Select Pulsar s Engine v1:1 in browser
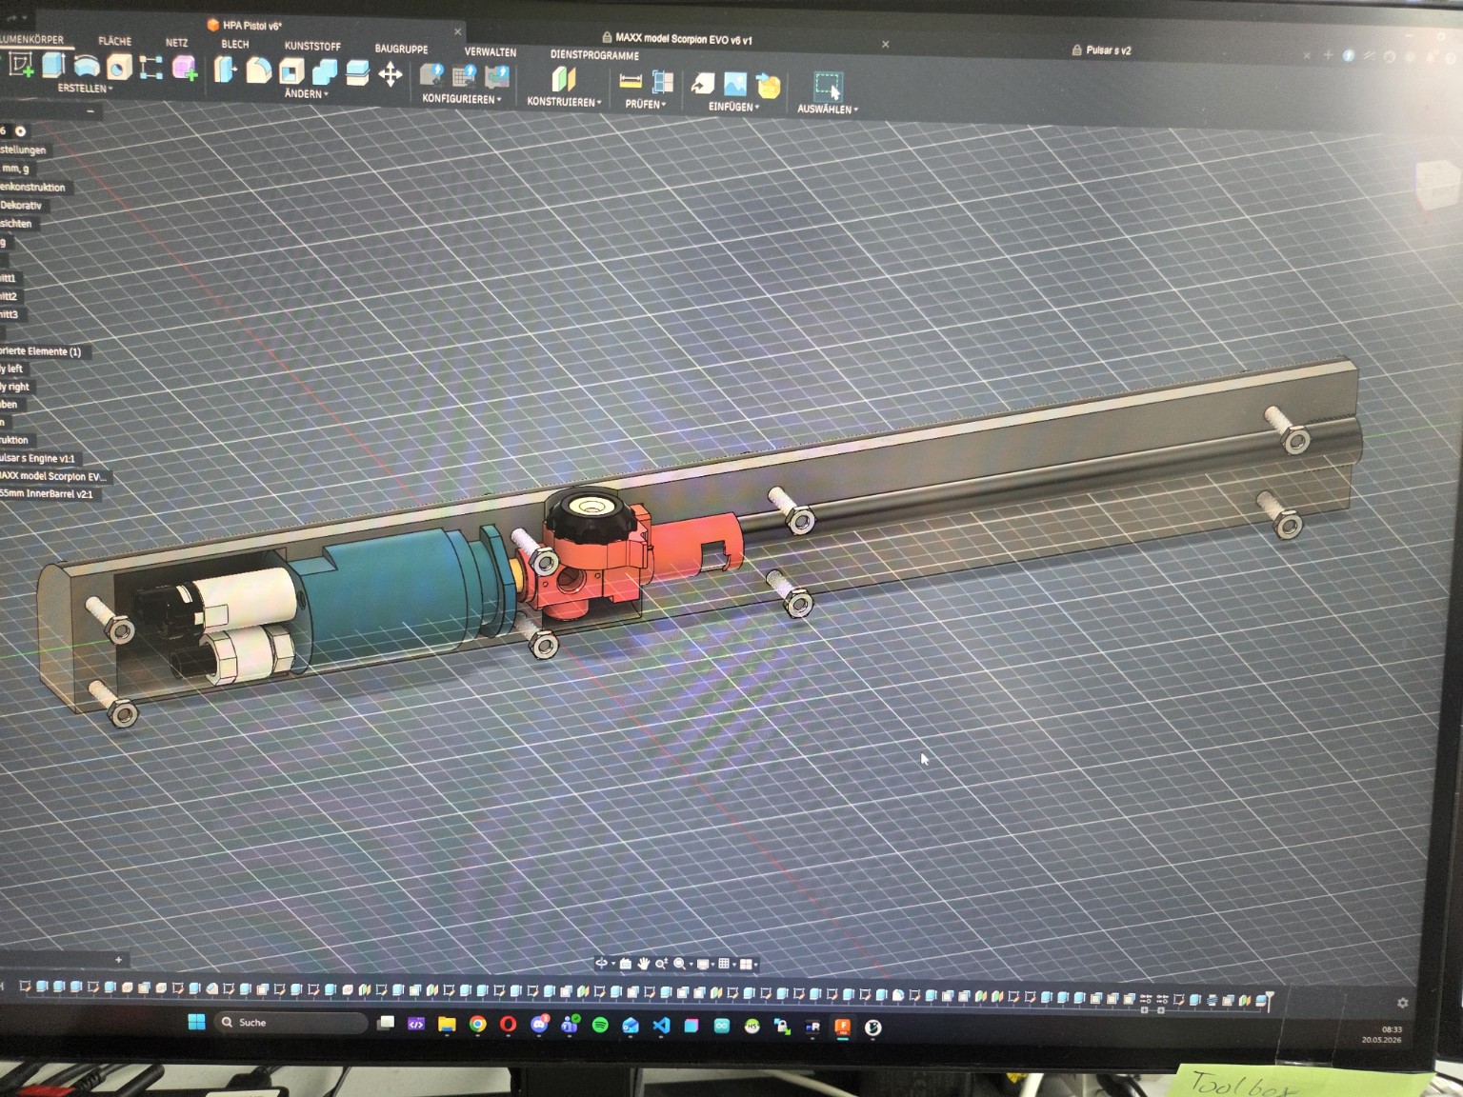The height and width of the screenshot is (1097, 1463). [37, 458]
